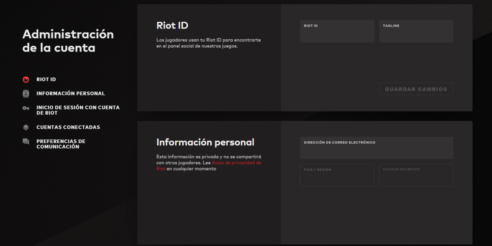Go to INFORMACIÓN PERSONAL in sidebar
The width and height of the screenshot is (492, 246).
coord(71,94)
